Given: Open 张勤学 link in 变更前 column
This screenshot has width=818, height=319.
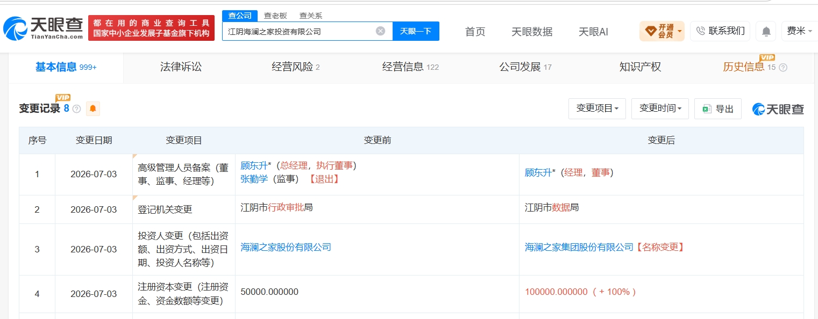Looking at the screenshot, I should [x=254, y=179].
